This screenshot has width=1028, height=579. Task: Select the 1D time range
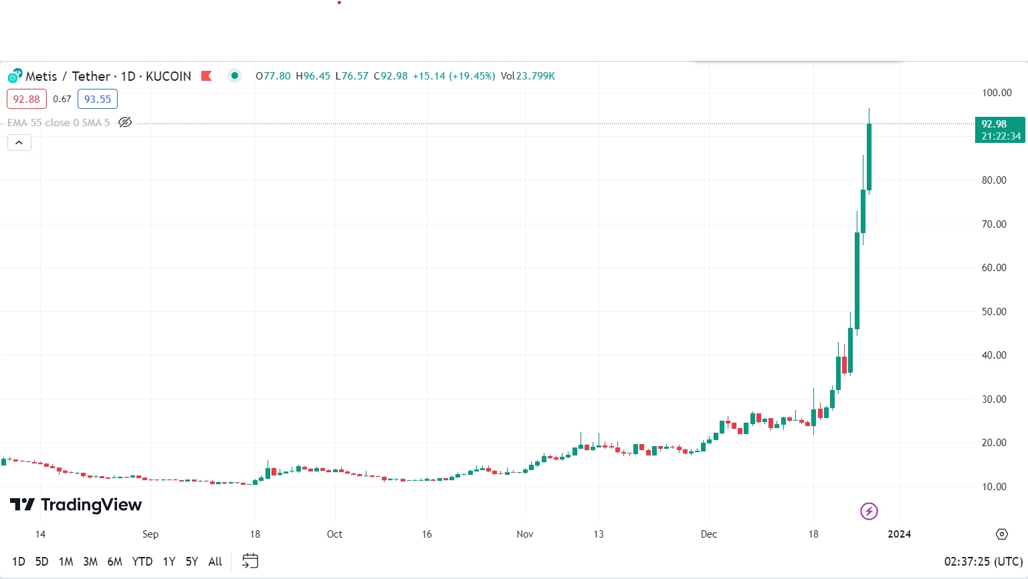tap(19, 562)
